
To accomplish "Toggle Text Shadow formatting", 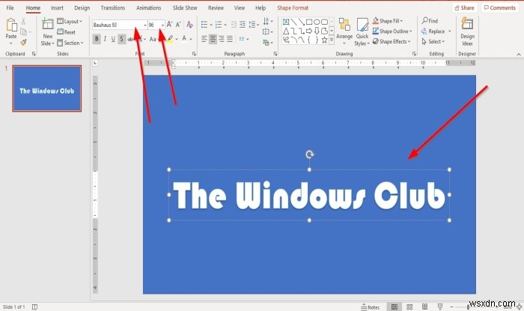I will [x=121, y=39].
